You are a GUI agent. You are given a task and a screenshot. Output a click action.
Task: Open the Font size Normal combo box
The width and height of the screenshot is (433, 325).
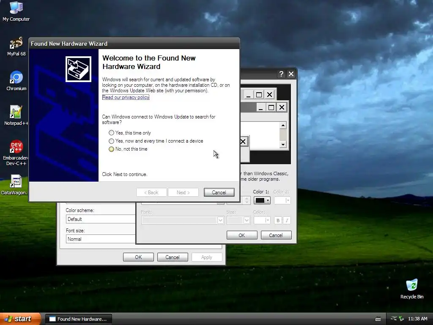point(101,239)
